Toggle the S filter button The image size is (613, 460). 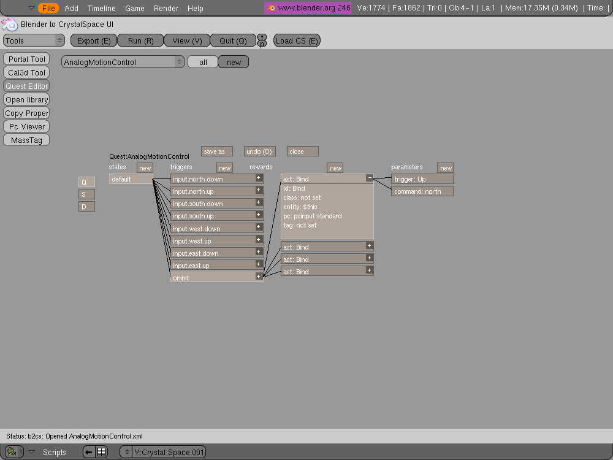(86, 194)
